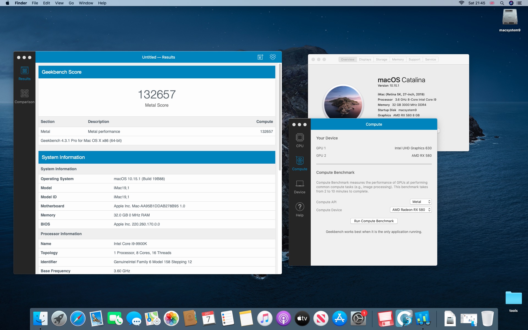Click the upload results icon in titlebar

coord(260,57)
